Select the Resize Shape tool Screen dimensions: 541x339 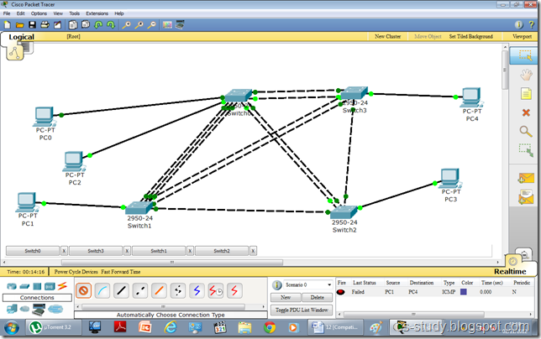526,150
